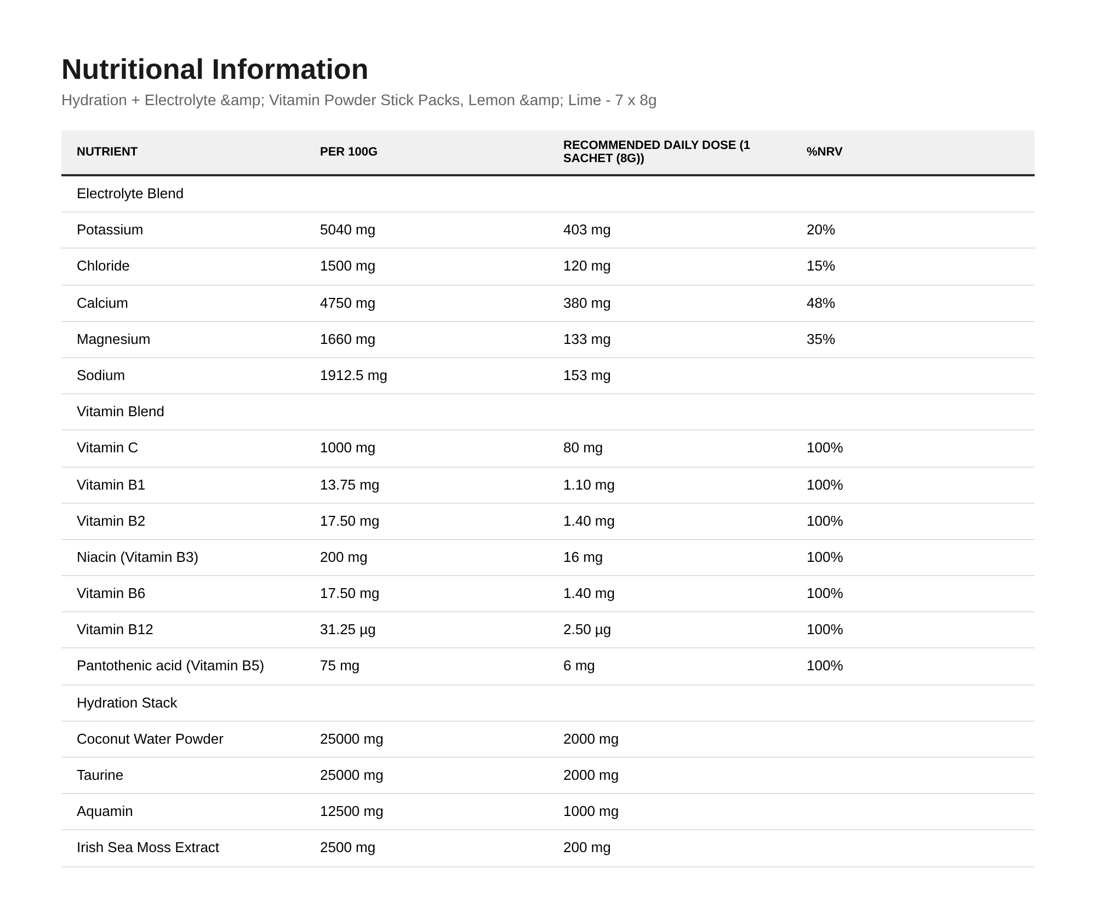The width and height of the screenshot is (1096, 920).
Task: Select the product subtitle text
Action: coord(358,100)
